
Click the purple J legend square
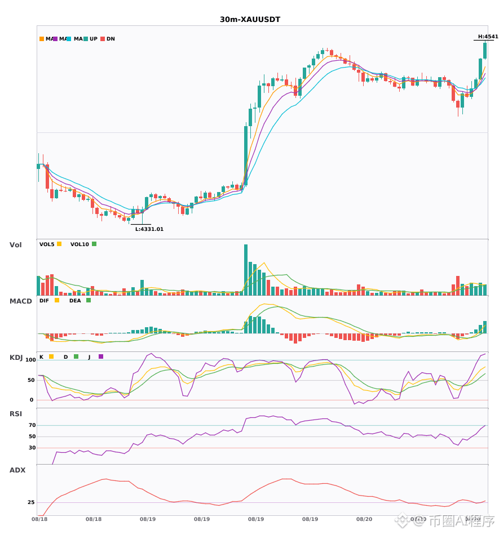(101, 356)
